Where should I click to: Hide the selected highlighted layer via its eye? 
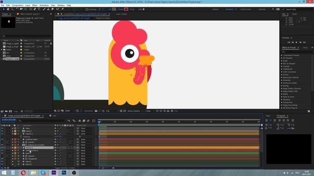click(2, 148)
